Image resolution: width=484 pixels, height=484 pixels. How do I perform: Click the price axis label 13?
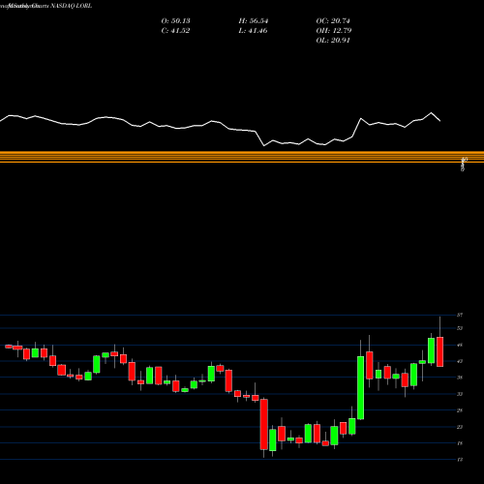pos(460,460)
